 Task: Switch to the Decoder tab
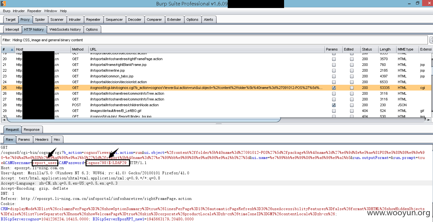[x=135, y=20]
